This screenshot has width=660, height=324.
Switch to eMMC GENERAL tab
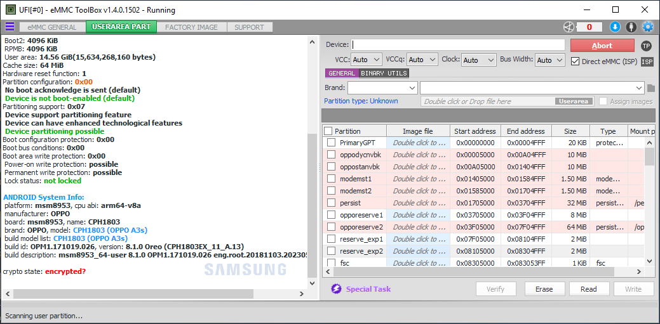pyautogui.click(x=52, y=27)
